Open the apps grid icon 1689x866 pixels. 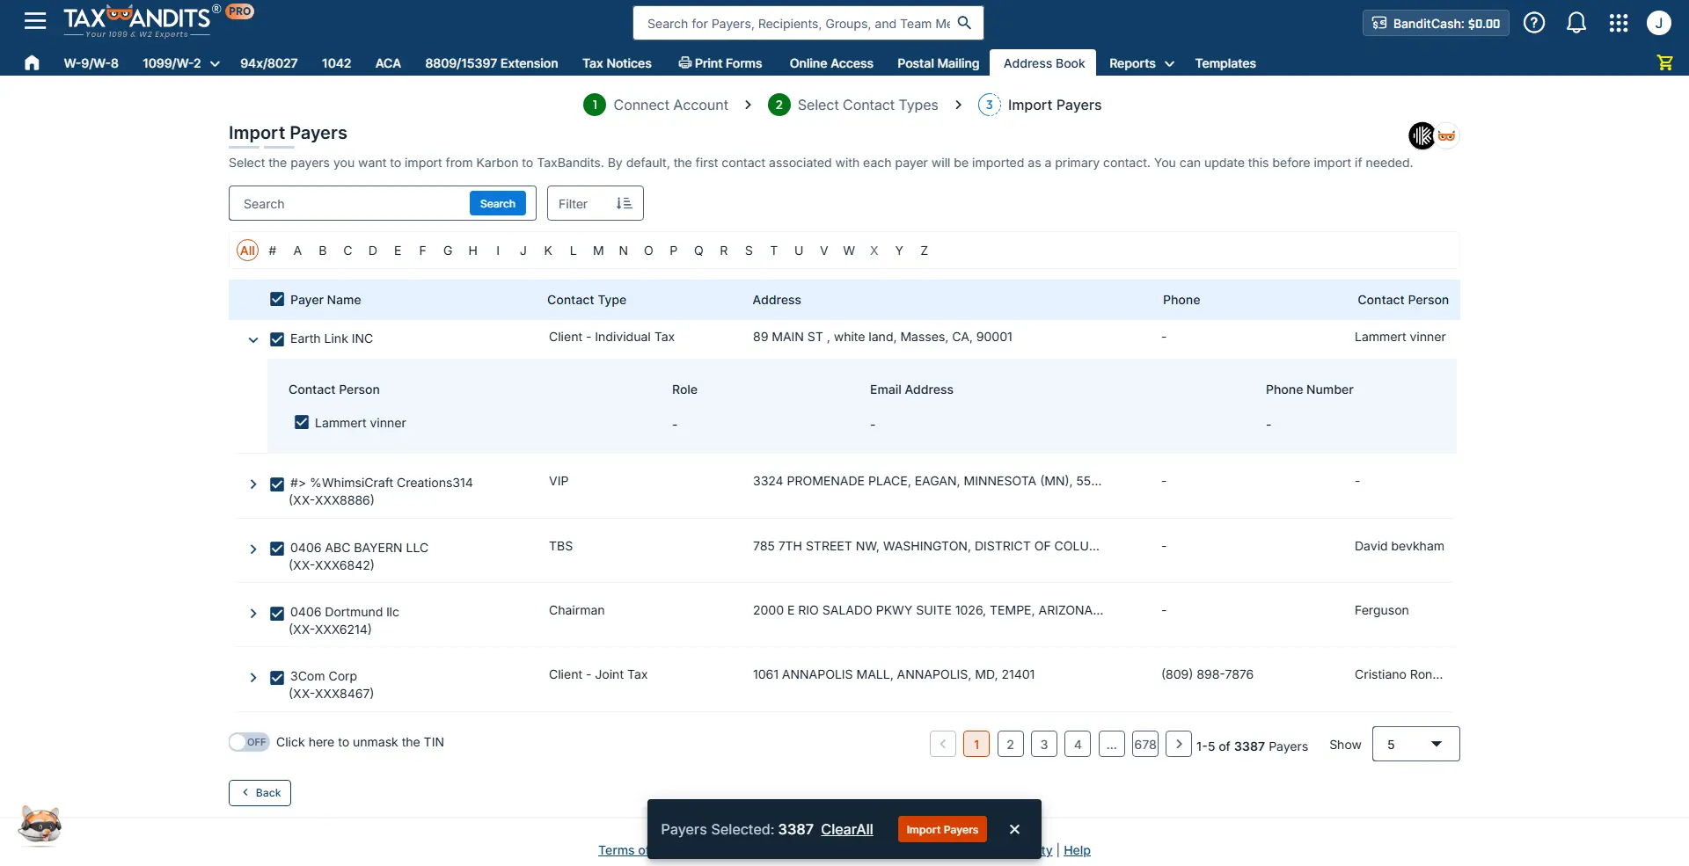[x=1619, y=23]
